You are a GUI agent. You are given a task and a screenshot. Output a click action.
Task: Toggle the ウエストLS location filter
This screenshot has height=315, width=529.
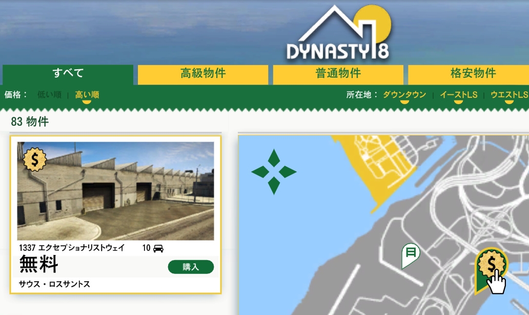click(509, 95)
